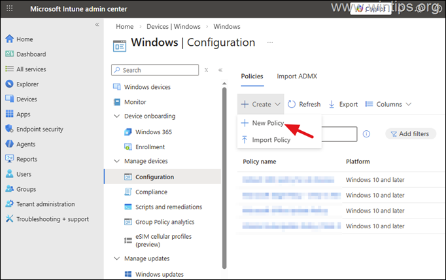The image size is (446, 280).
Task: Select Import Policy from Create menu
Action: (x=271, y=140)
